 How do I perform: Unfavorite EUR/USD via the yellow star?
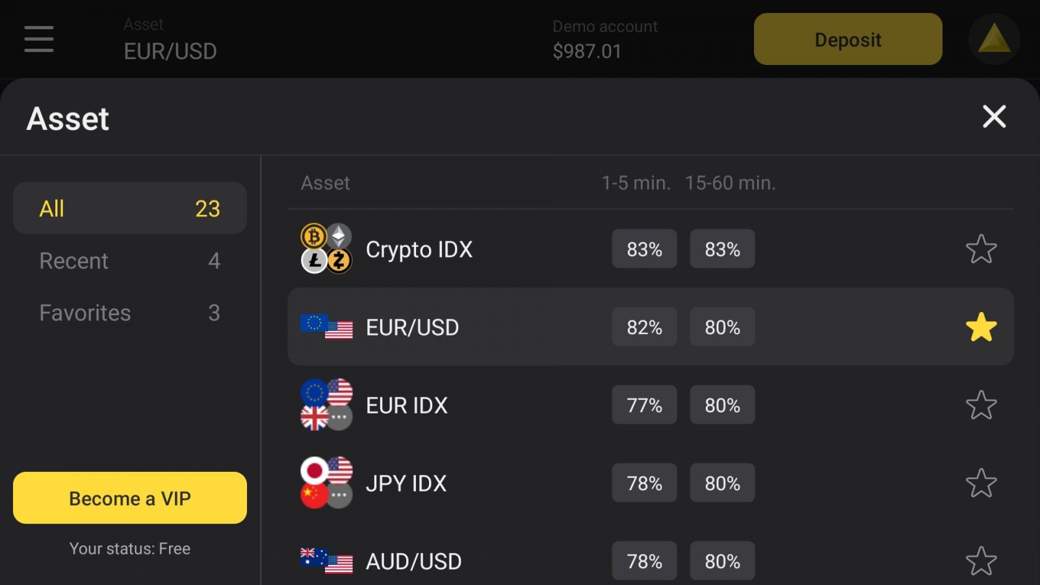(981, 327)
